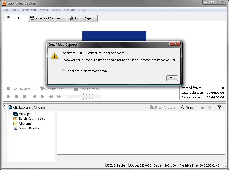Screen dimensions: 229x170
Task: Click the create new clip bin icon
Action: [203, 107]
